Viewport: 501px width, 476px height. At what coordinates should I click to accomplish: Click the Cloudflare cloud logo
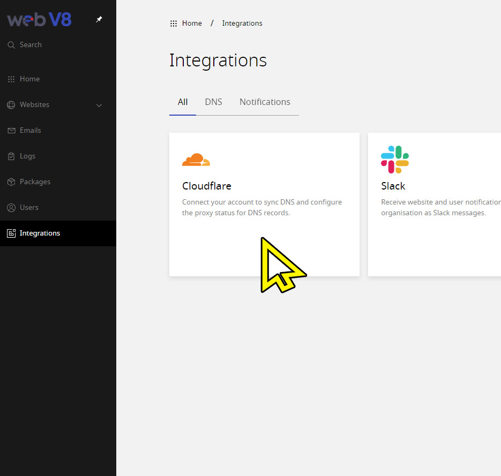click(x=196, y=160)
